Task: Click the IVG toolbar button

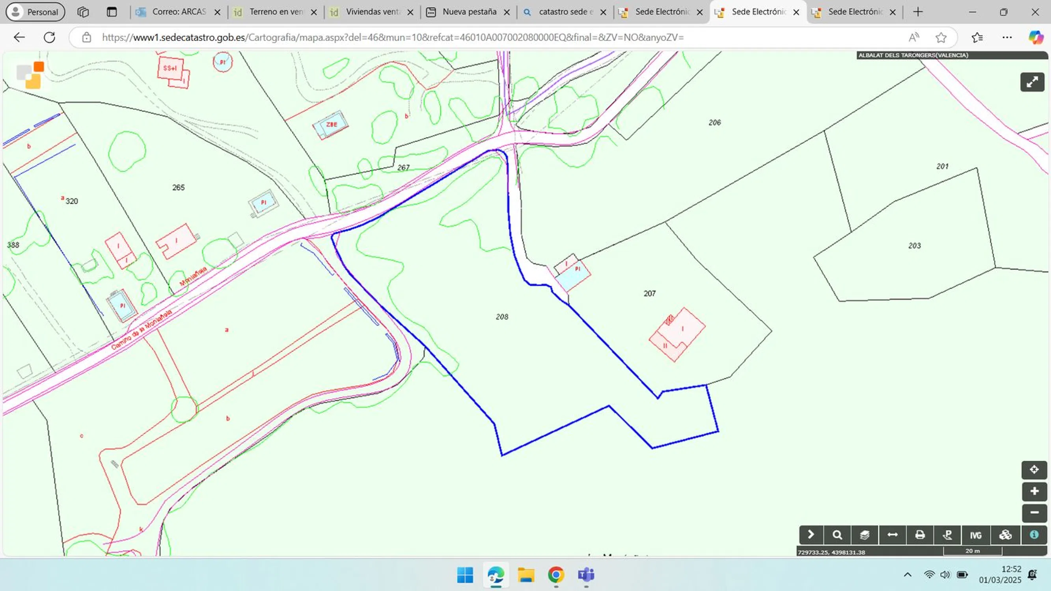Action: point(976,535)
